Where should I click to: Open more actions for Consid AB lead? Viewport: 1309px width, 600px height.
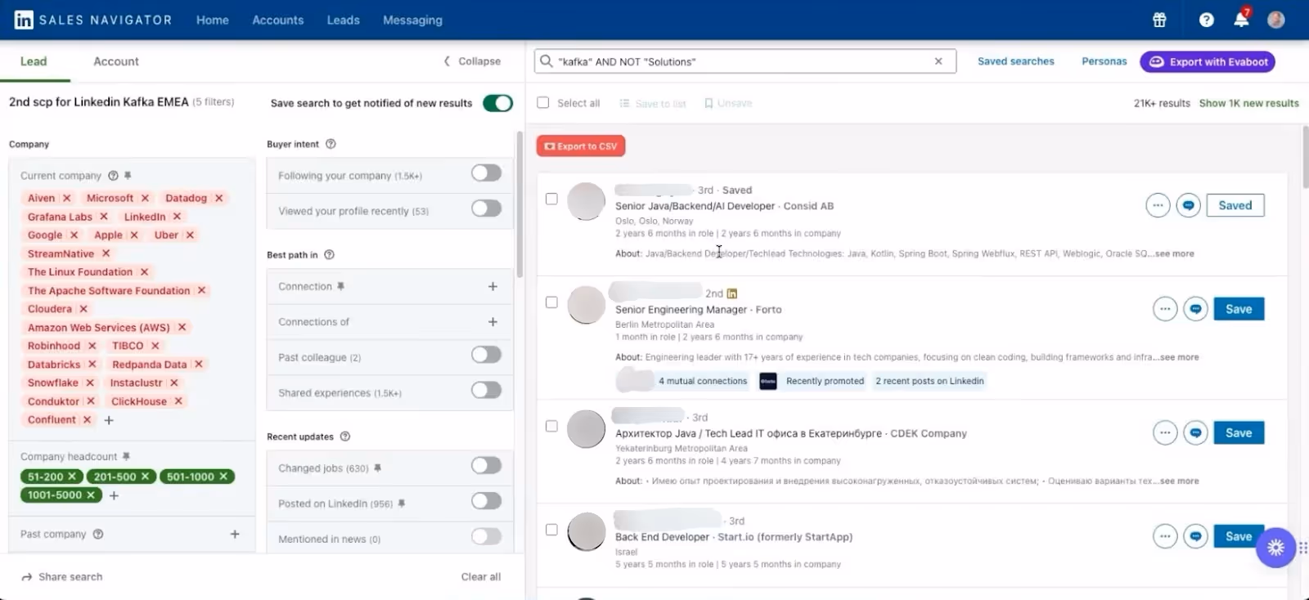point(1158,205)
